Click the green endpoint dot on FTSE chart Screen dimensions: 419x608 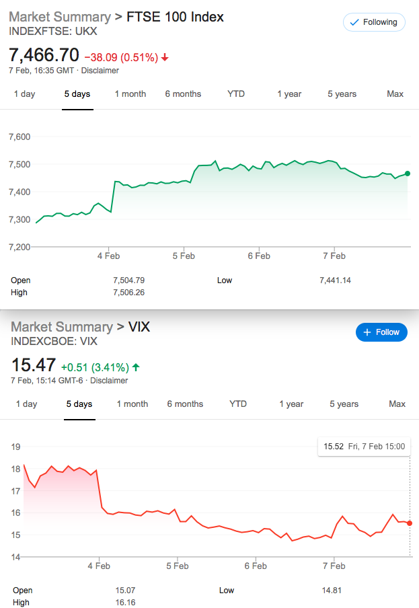[408, 174]
